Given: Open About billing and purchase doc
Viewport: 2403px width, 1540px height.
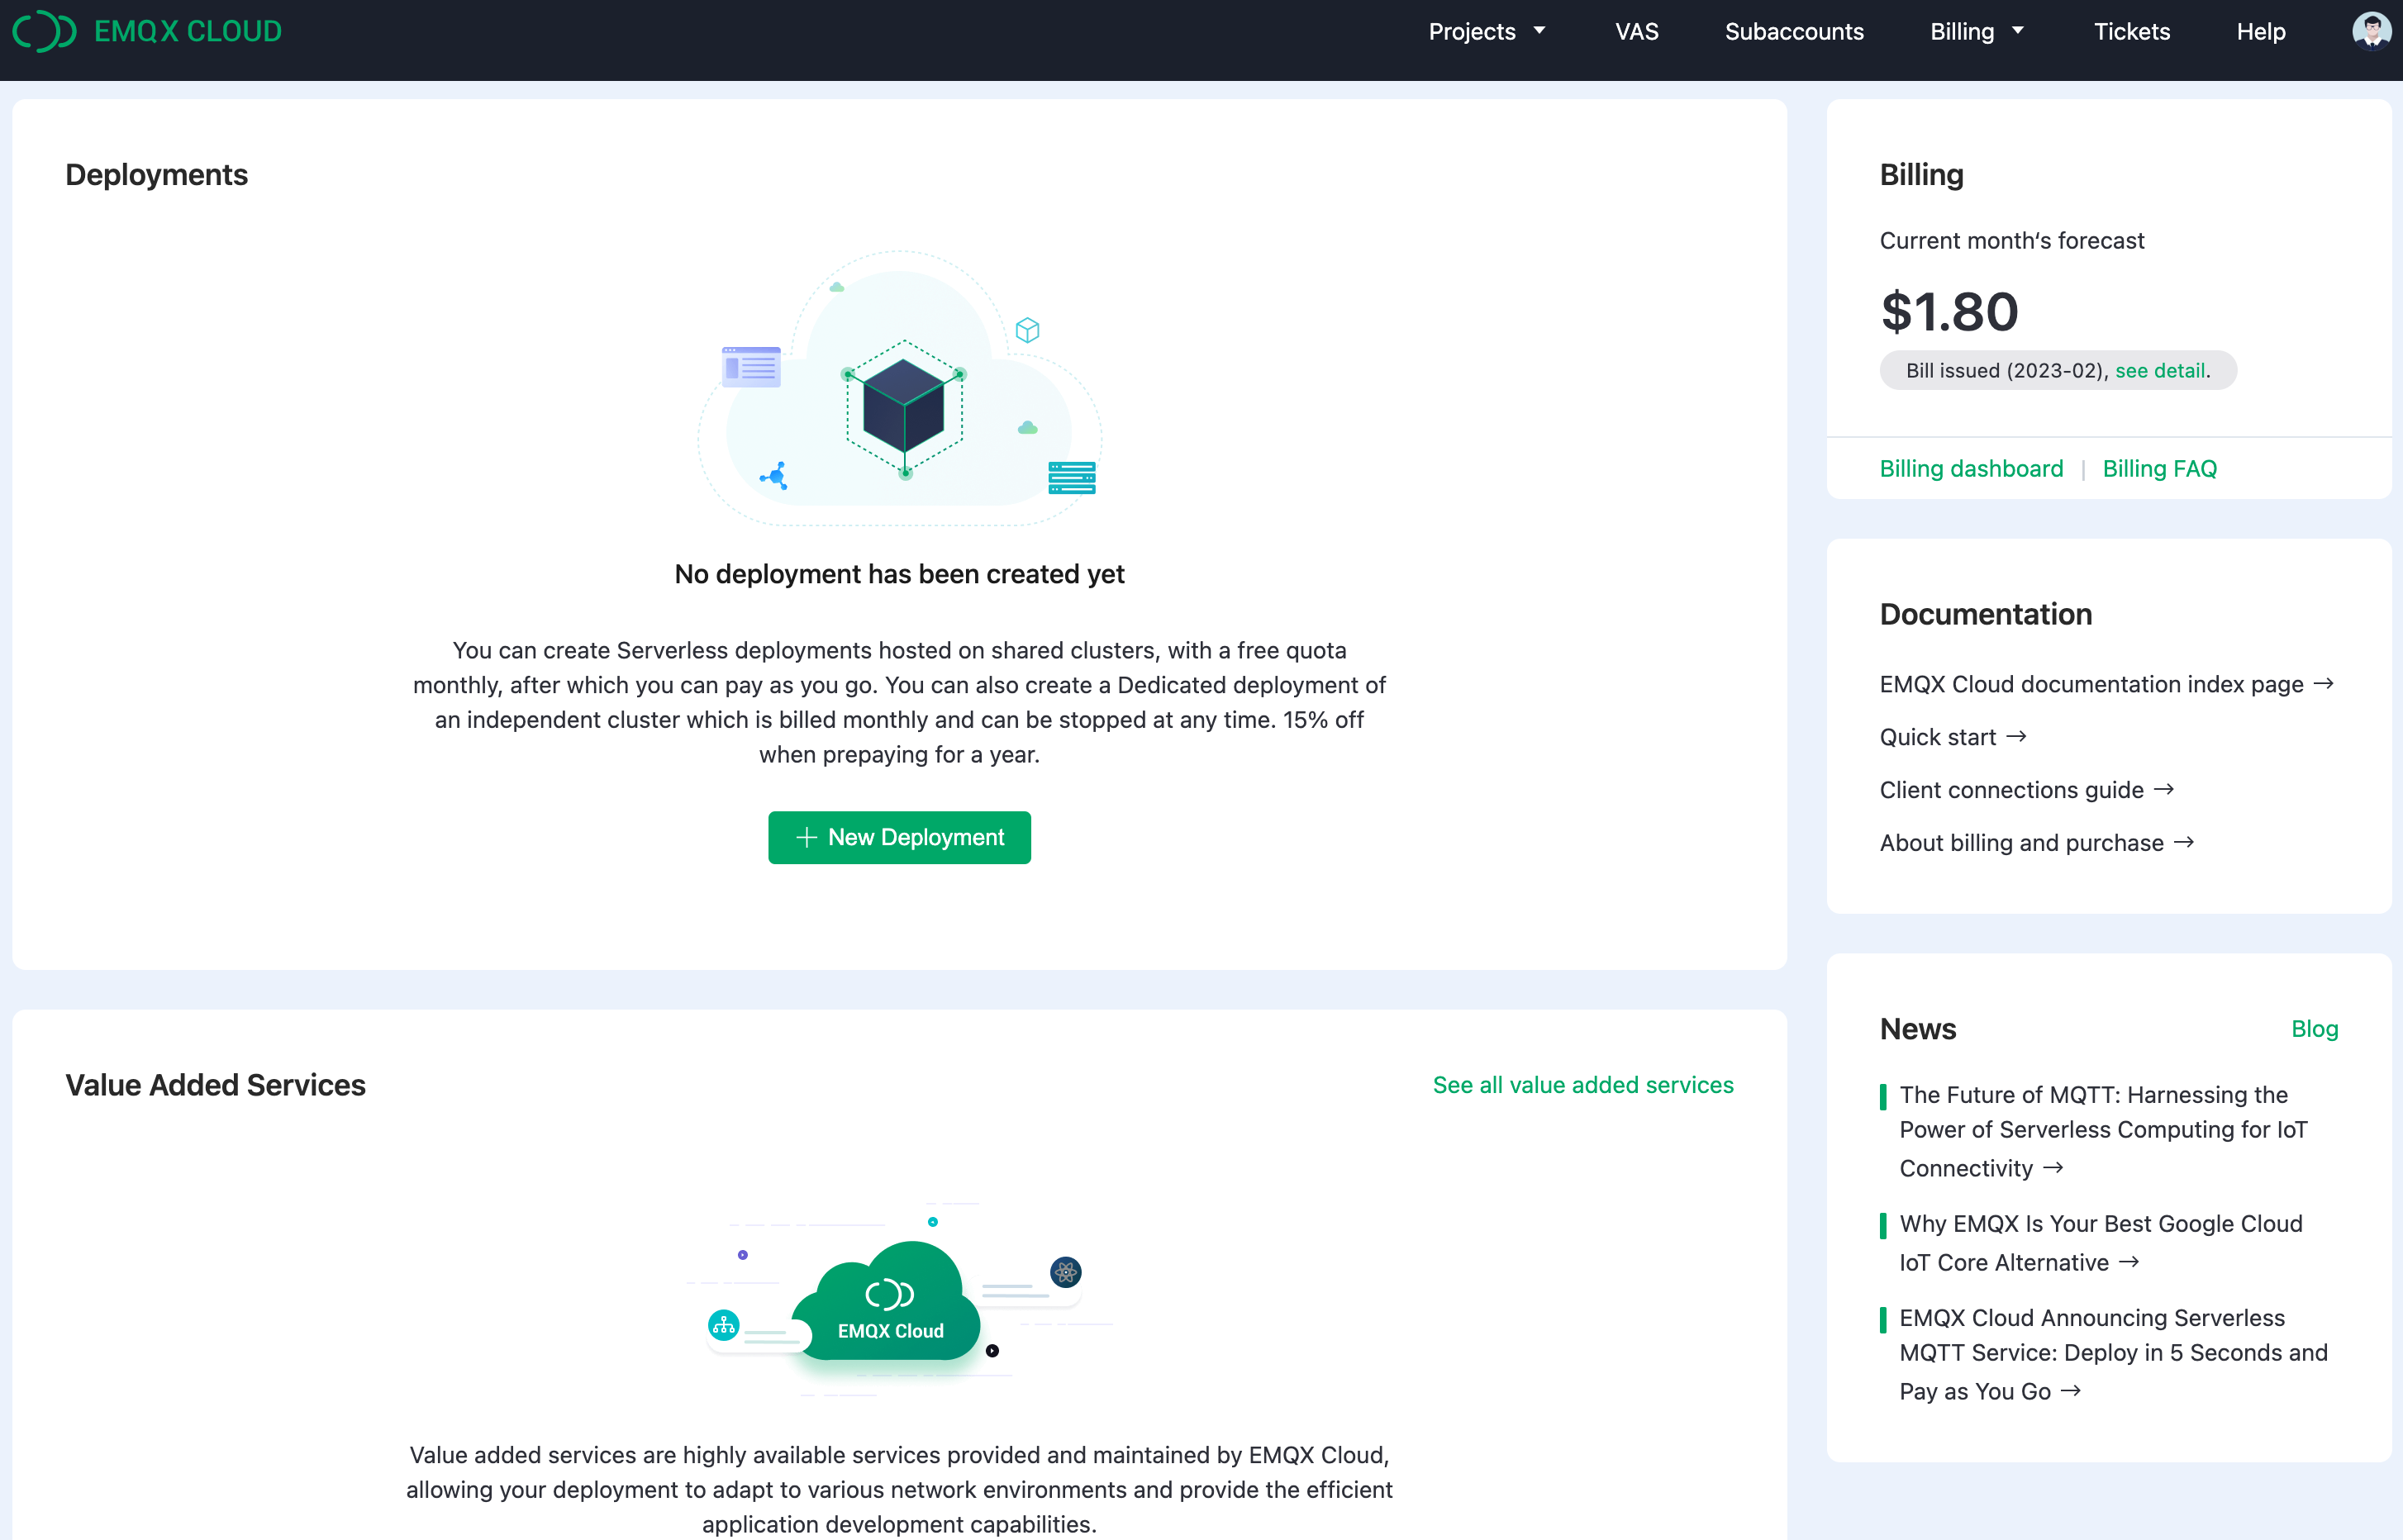Looking at the screenshot, I should click(2037, 843).
